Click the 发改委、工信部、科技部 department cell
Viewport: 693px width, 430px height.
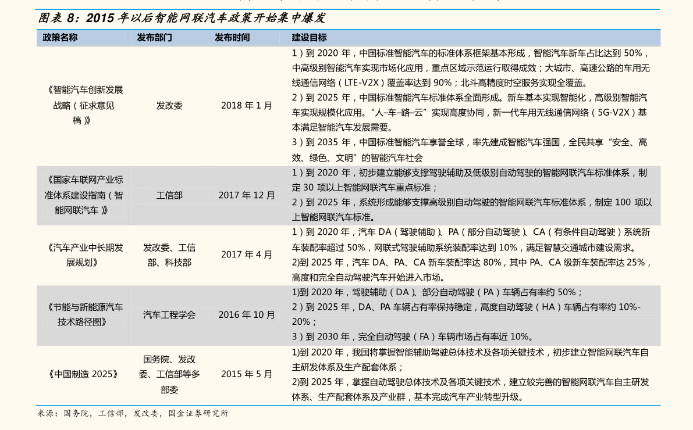coord(169,255)
